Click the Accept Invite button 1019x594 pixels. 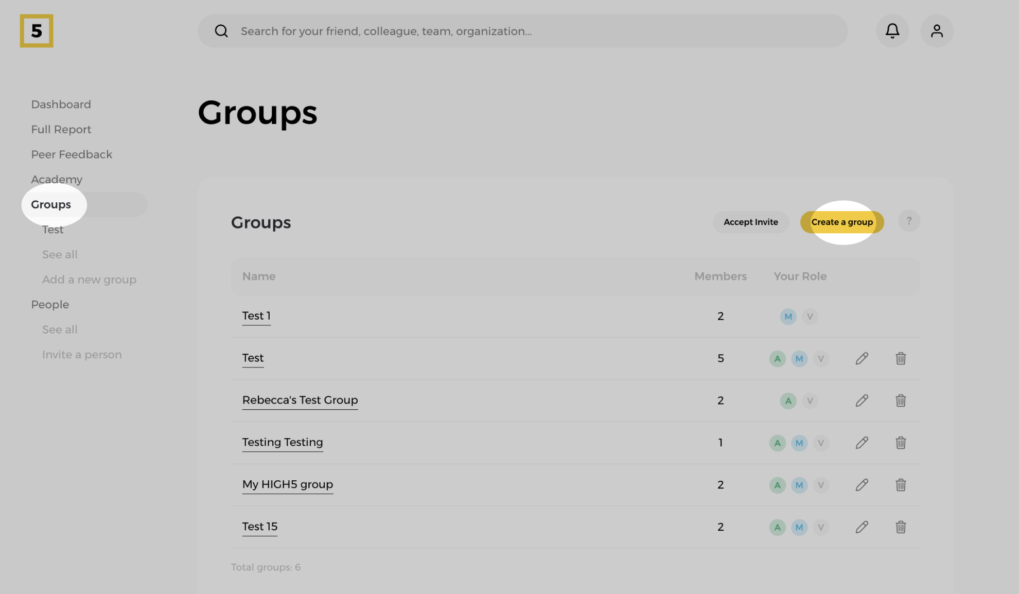750,222
